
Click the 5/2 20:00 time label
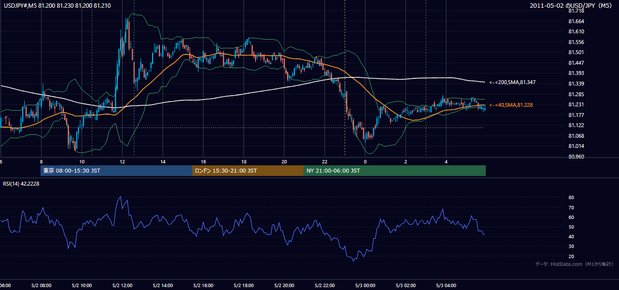point(284,286)
